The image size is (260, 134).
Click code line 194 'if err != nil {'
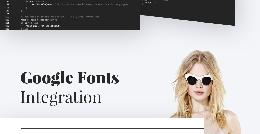coord(35,2)
